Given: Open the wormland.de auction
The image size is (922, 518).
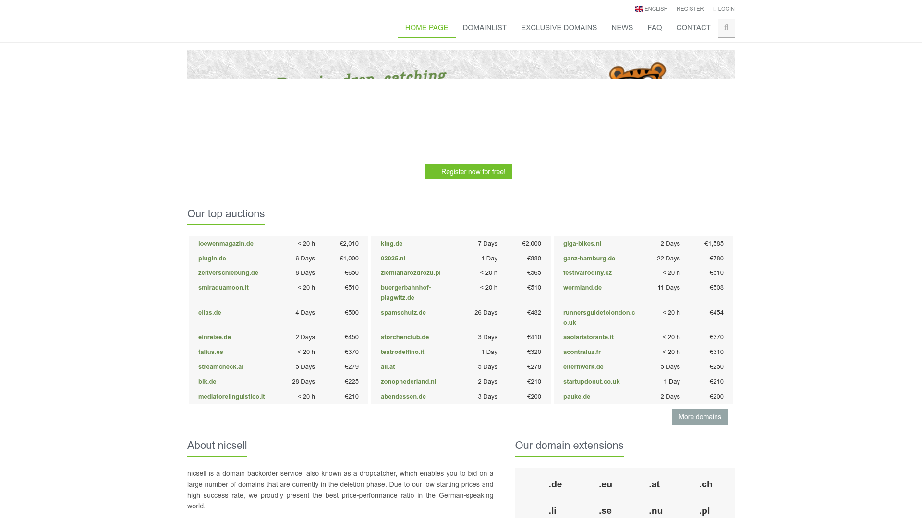Looking at the screenshot, I should 582,288.
